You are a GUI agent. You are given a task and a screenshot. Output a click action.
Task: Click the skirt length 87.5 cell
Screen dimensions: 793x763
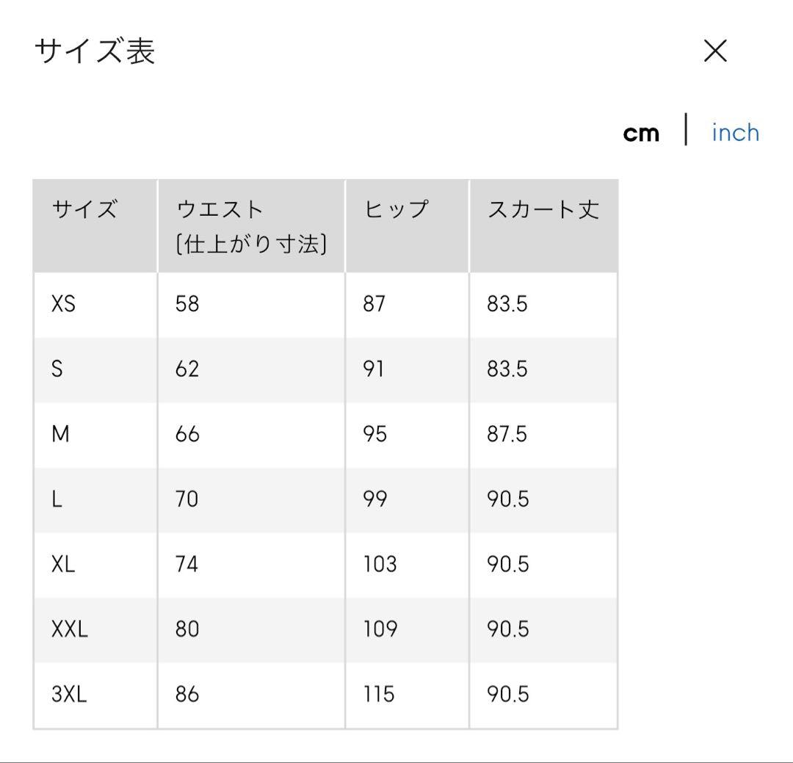pyautogui.click(x=507, y=433)
